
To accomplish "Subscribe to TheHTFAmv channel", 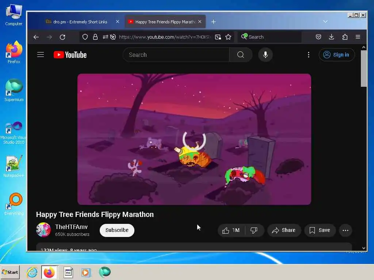I will 117,230.
